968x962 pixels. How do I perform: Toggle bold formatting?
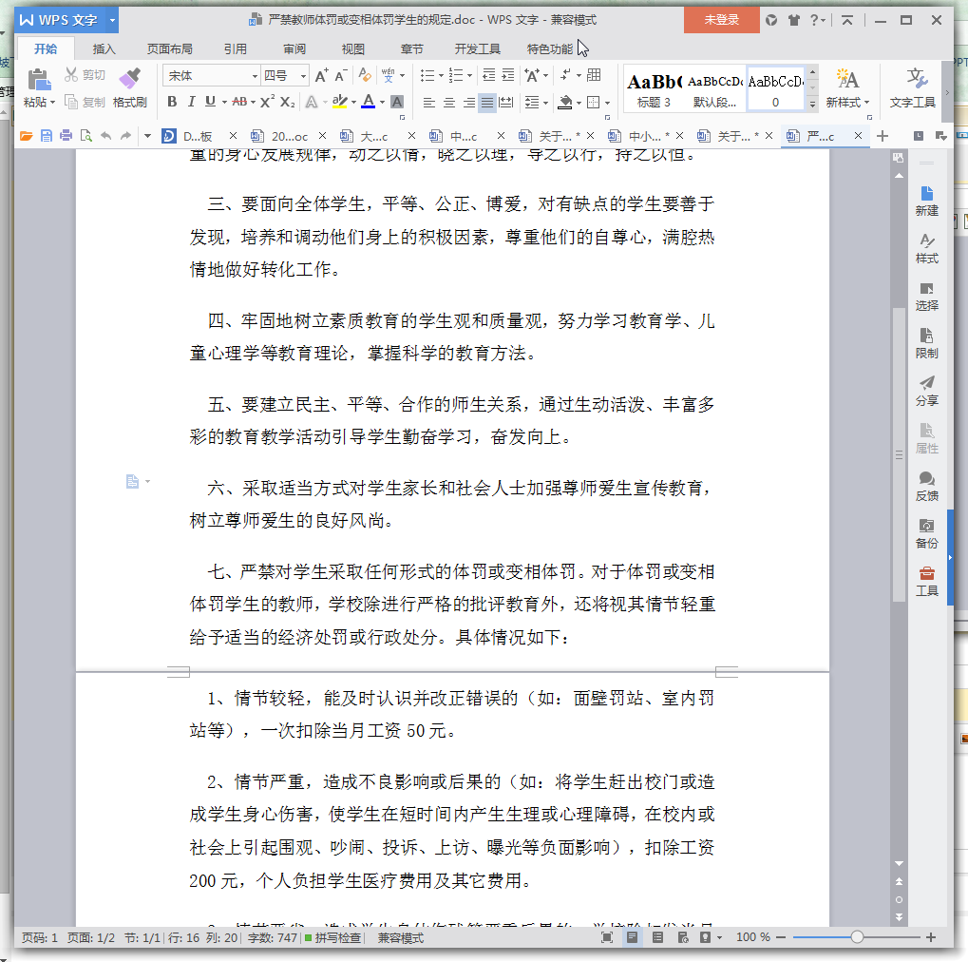click(172, 102)
